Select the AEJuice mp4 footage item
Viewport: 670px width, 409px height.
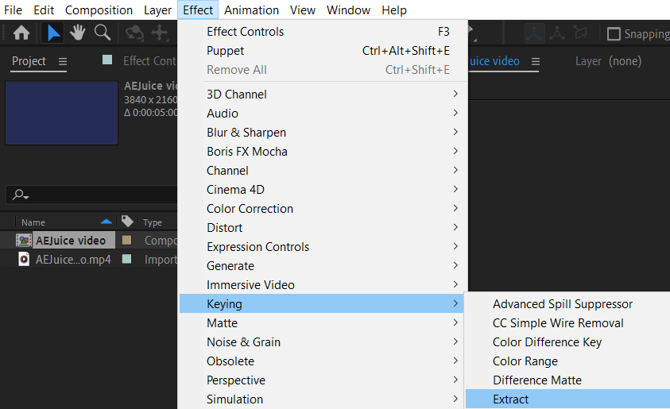click(72, 259)
